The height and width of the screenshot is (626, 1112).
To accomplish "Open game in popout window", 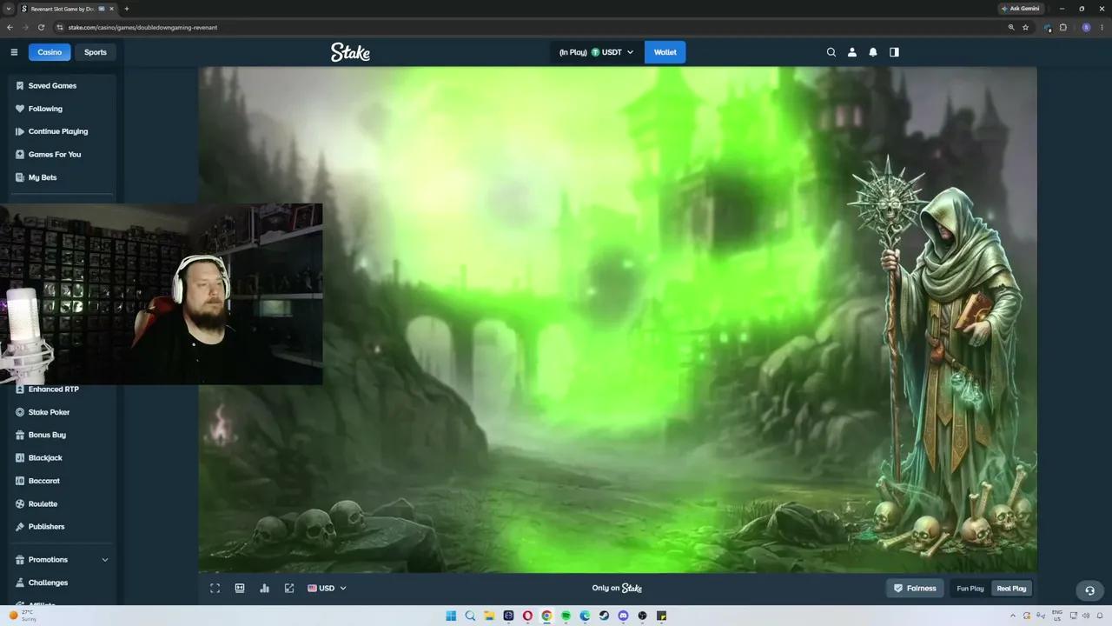I will point(289,589).
